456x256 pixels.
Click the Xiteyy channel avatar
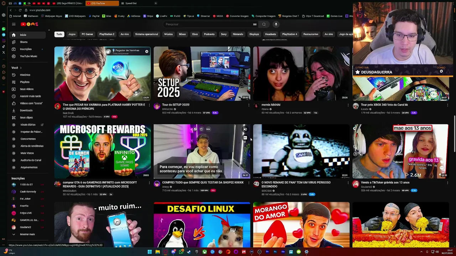click(x=157, y=184)
